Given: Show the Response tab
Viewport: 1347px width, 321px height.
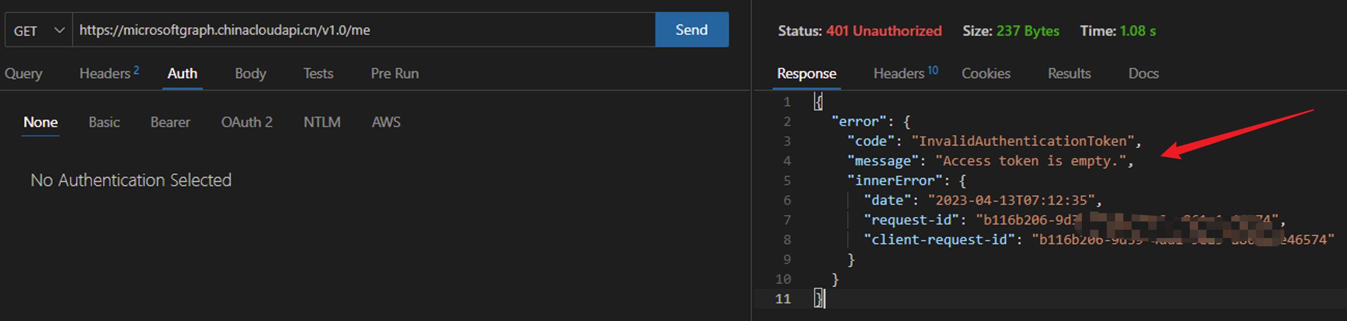Looking at the screenshot, I should click(806, 74).
